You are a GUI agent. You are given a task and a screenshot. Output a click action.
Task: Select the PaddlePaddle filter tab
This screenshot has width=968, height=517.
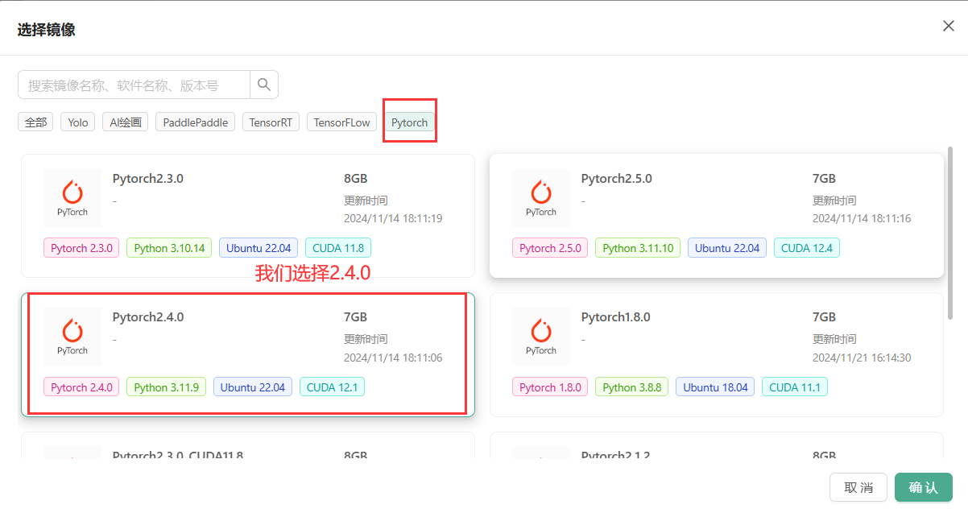tap(196, 122)
